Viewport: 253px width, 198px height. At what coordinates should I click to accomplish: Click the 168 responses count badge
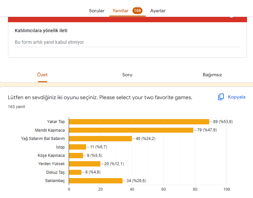click(137, 11)
